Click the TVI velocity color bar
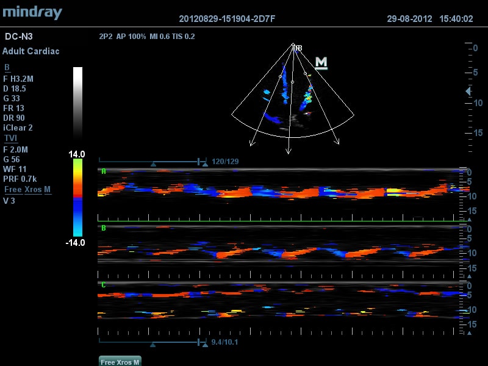488x366 pixels. pyautogui.click(x=78, y=198)
